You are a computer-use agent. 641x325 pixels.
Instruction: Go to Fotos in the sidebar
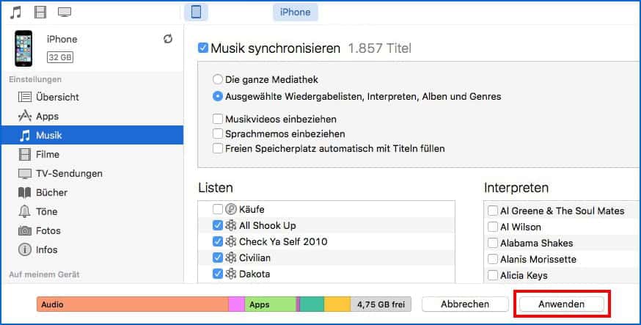[48, 230]
